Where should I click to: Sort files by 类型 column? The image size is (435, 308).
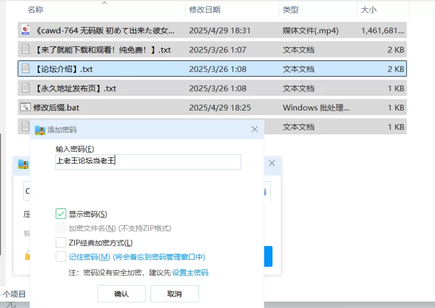click(x=290, y=10)
